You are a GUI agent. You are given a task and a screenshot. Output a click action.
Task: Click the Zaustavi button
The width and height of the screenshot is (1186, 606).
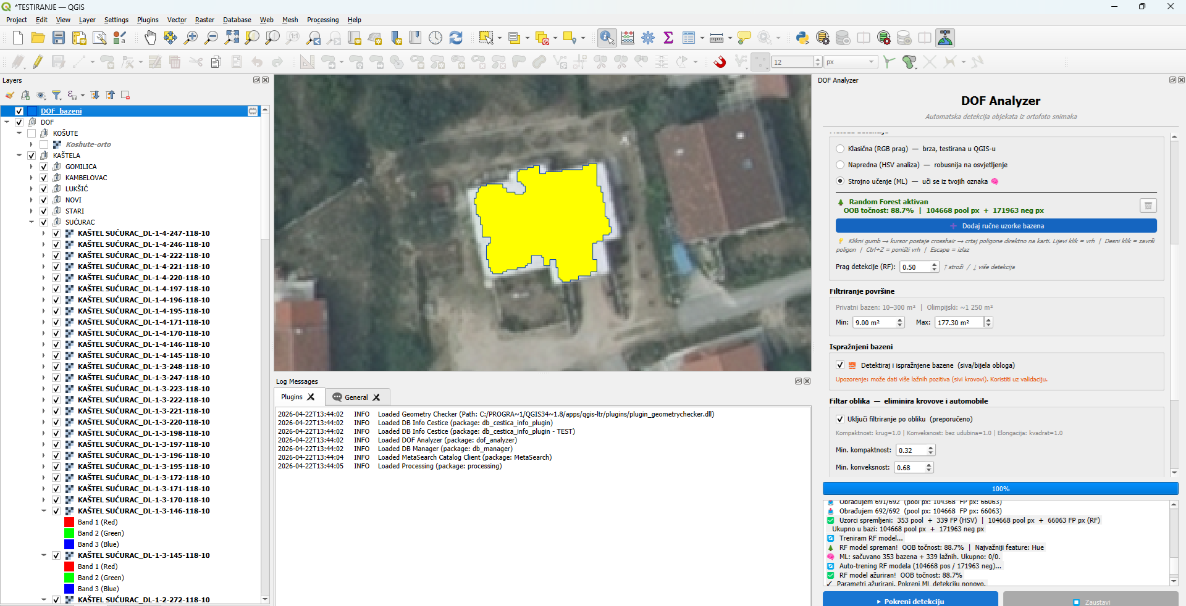1090,600
